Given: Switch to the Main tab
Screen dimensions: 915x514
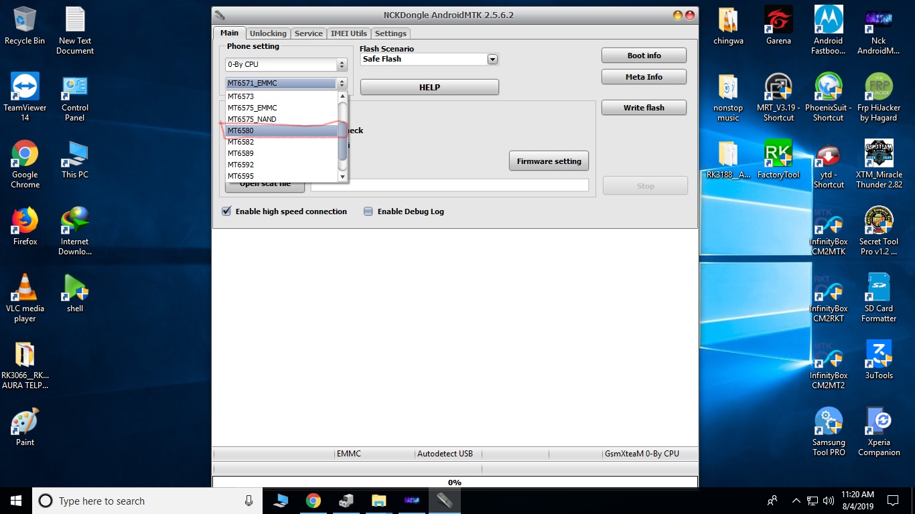Looking at the screenshot, I should [229, 33].
